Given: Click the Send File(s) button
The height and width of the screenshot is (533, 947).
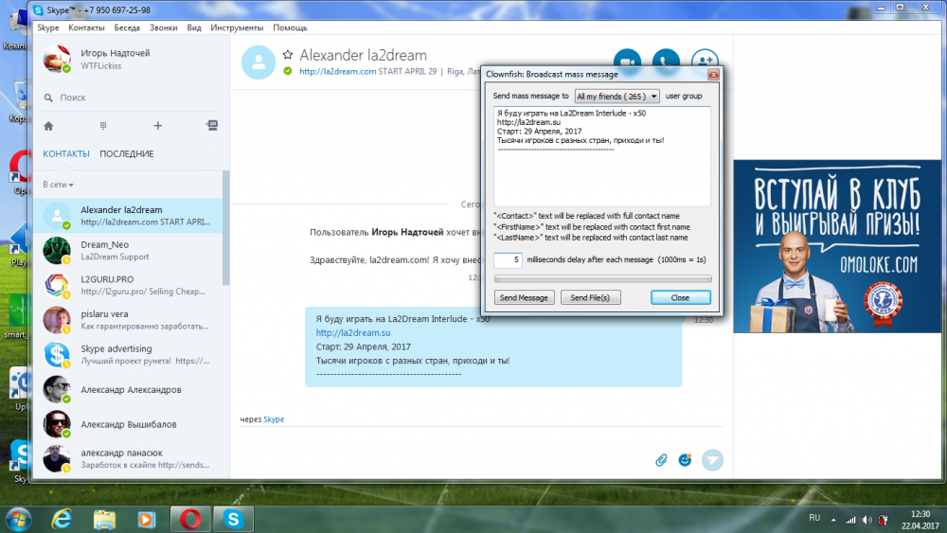Looking at the screenshot, I should 590,297.
